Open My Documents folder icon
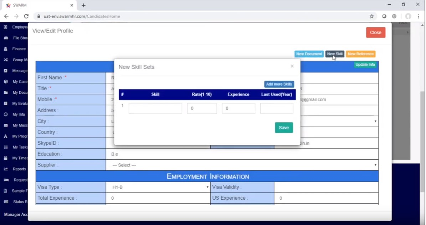 click(5, 92)
